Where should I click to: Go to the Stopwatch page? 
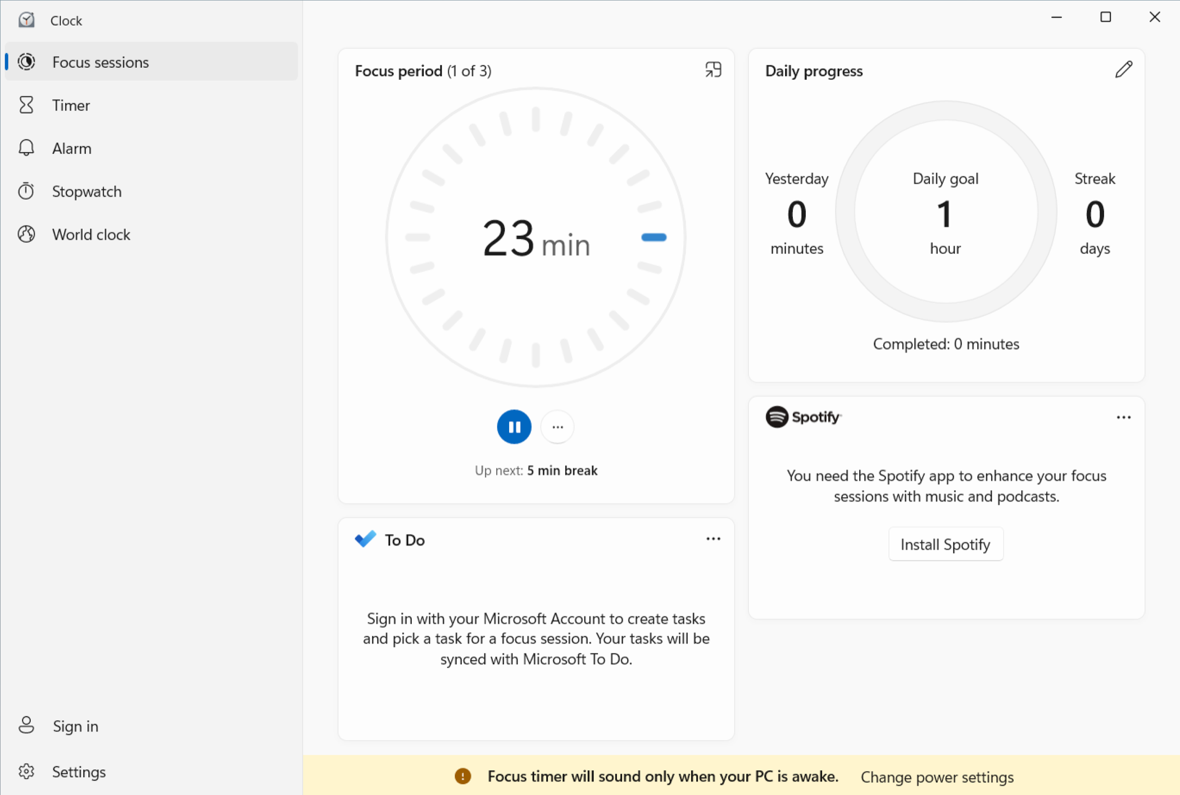pyautogui.click(x=87, y=191)
